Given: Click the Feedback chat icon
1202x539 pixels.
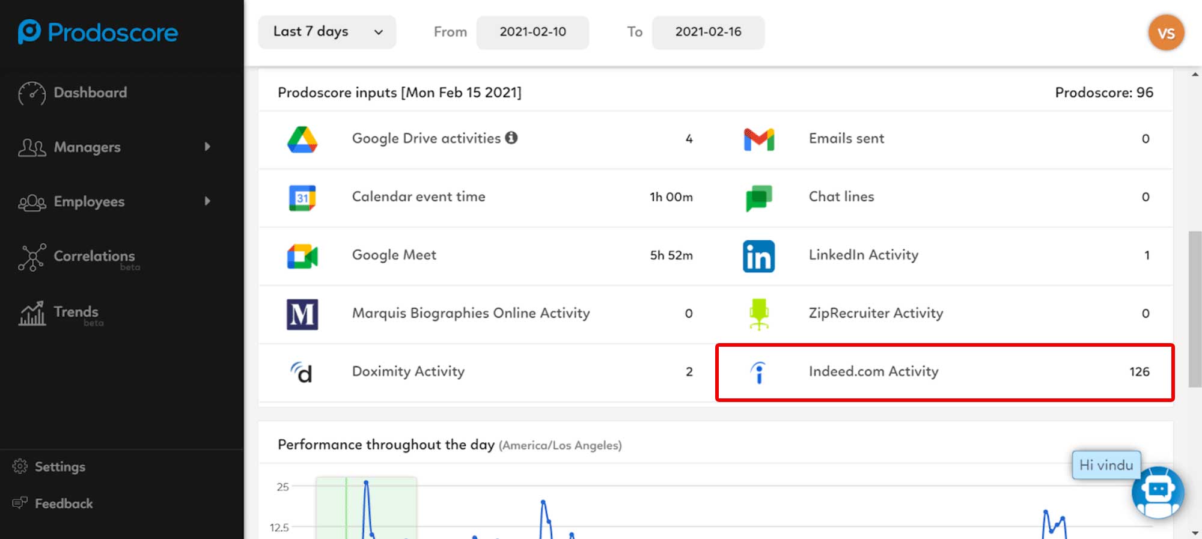Looking at the screenshot, I should point(20,502).
